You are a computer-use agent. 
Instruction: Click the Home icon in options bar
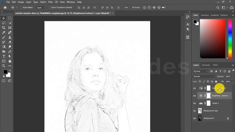[x=5, y=7]
